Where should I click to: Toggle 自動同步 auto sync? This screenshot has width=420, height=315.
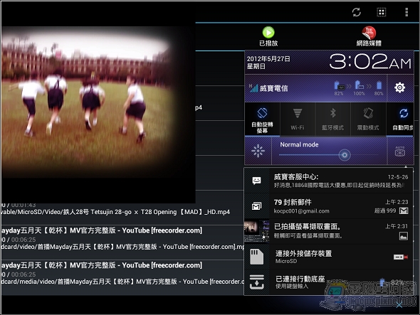pos(400,119)
